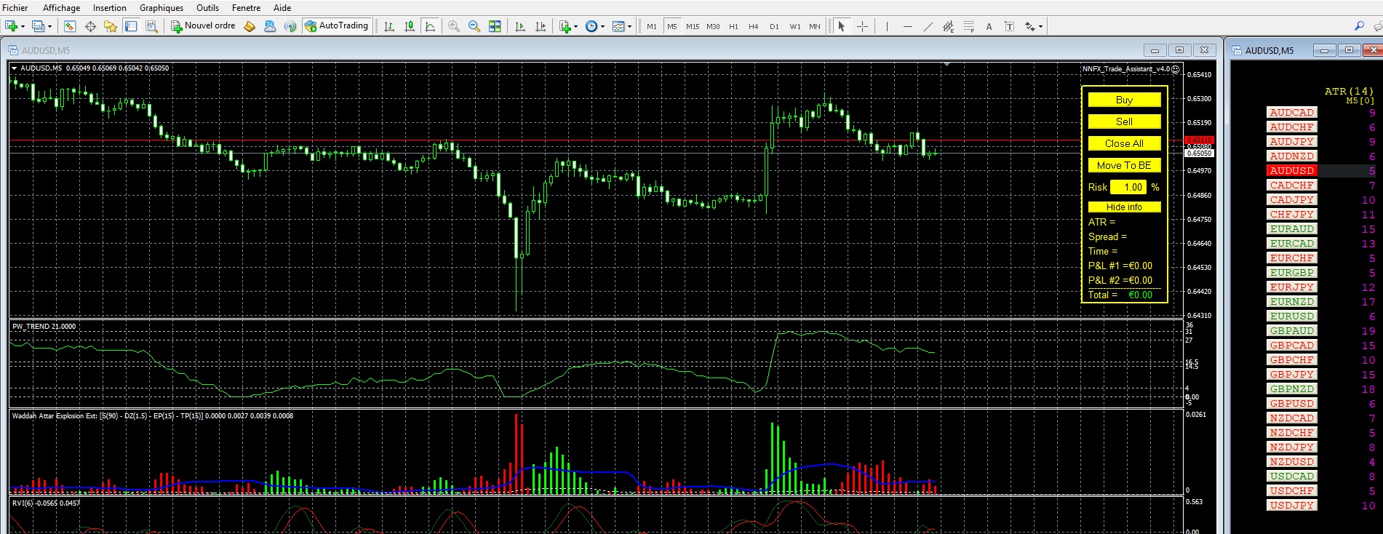Click the Hide info button
The height and width of the screenshot is (534, 1383).
coord(1124,207)
